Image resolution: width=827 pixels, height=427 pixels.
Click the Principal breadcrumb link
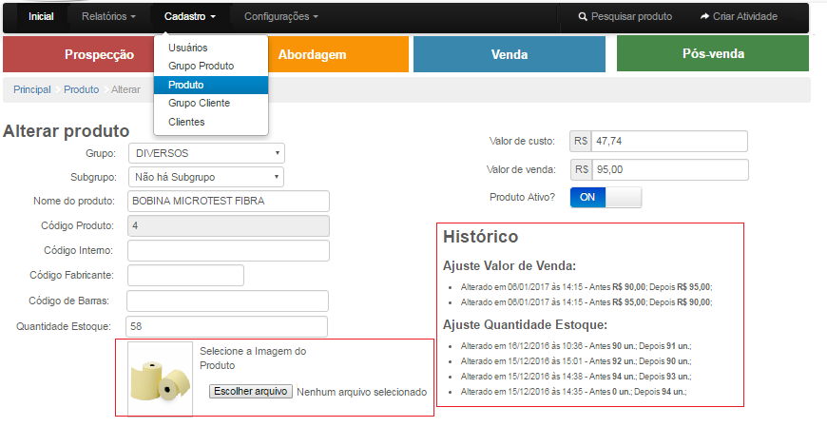point(31,89)
